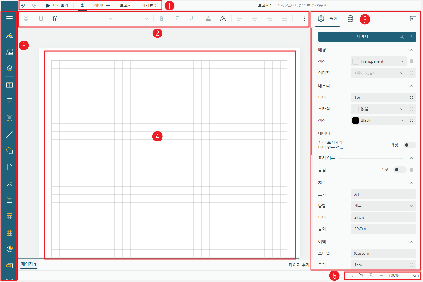Select the Line tool in the sidebar

tap(10, 134)
